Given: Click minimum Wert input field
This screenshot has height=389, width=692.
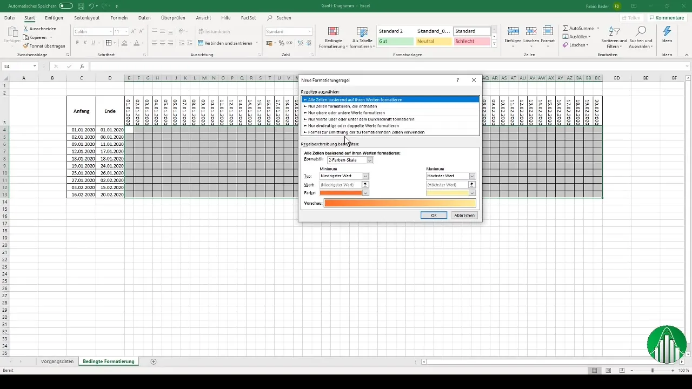Looking at the screenshot, I should click(340, 185).
